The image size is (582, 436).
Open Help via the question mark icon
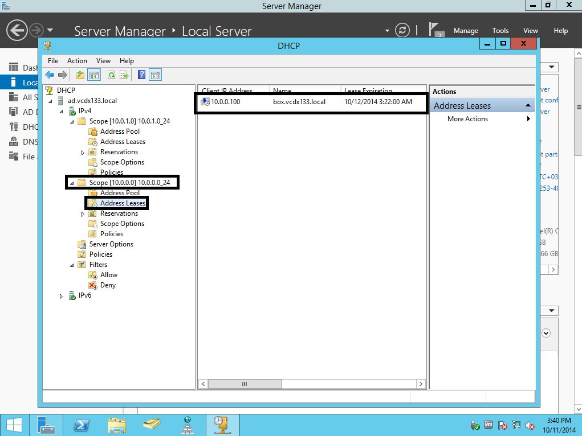[x=141, y=75]
